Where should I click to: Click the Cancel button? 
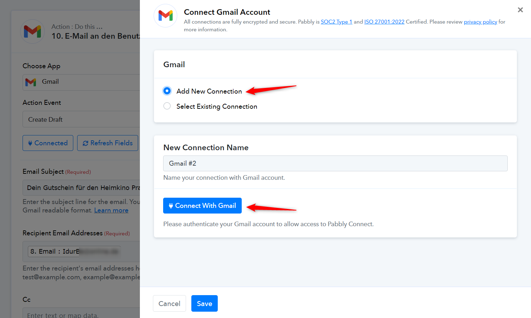[x=169, y=303]
